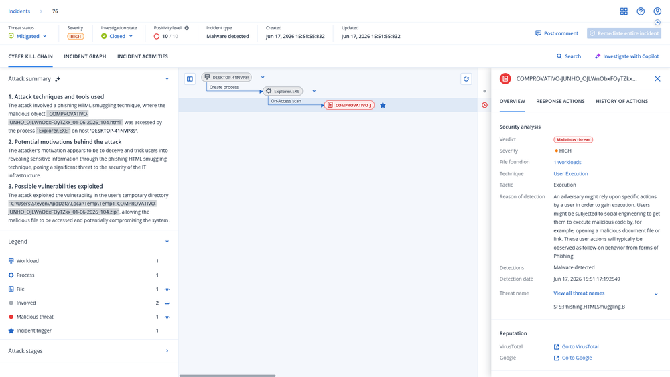This screenshot has height=377, width=670.
Task: Collapse the Attack summary section
Action: (167, 79)
